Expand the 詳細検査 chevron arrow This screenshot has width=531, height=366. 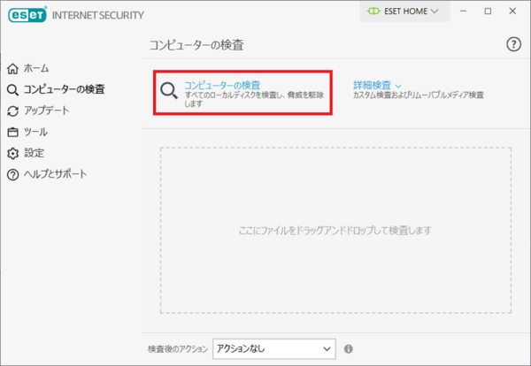coord(398,86)
